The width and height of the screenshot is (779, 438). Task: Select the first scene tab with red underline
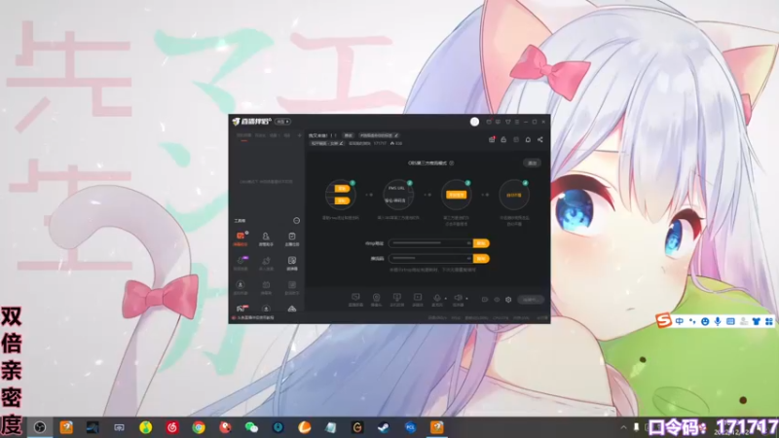coord(244,135)
